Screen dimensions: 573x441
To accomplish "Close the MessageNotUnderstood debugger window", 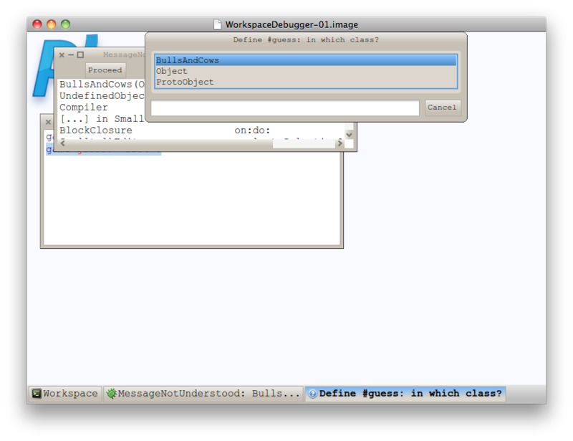I will (x=62, y=55).
